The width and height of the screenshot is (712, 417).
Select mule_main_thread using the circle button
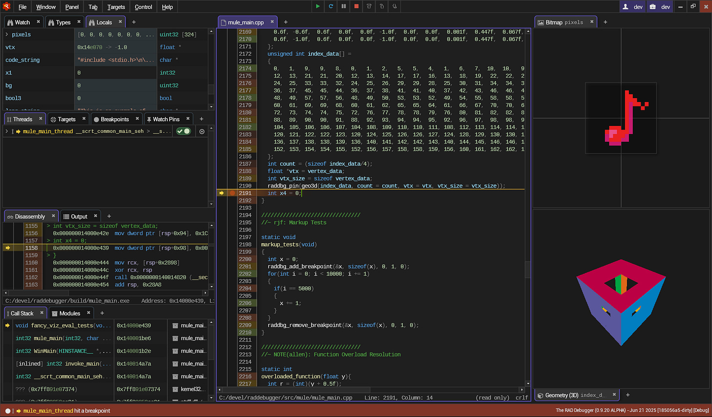202,131
